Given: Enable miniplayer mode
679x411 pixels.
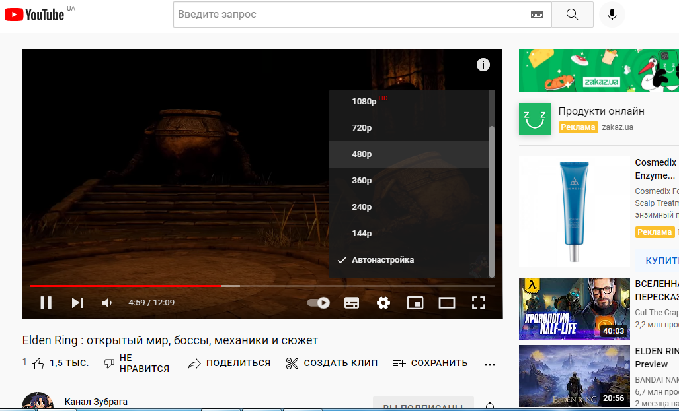Looking at the screenshot, I should (415, 303).
